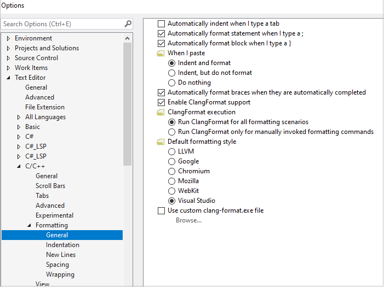Choose Chromium formatting style
The height and width of the screenshot is (287, 384).
click(x=171, y=171)
